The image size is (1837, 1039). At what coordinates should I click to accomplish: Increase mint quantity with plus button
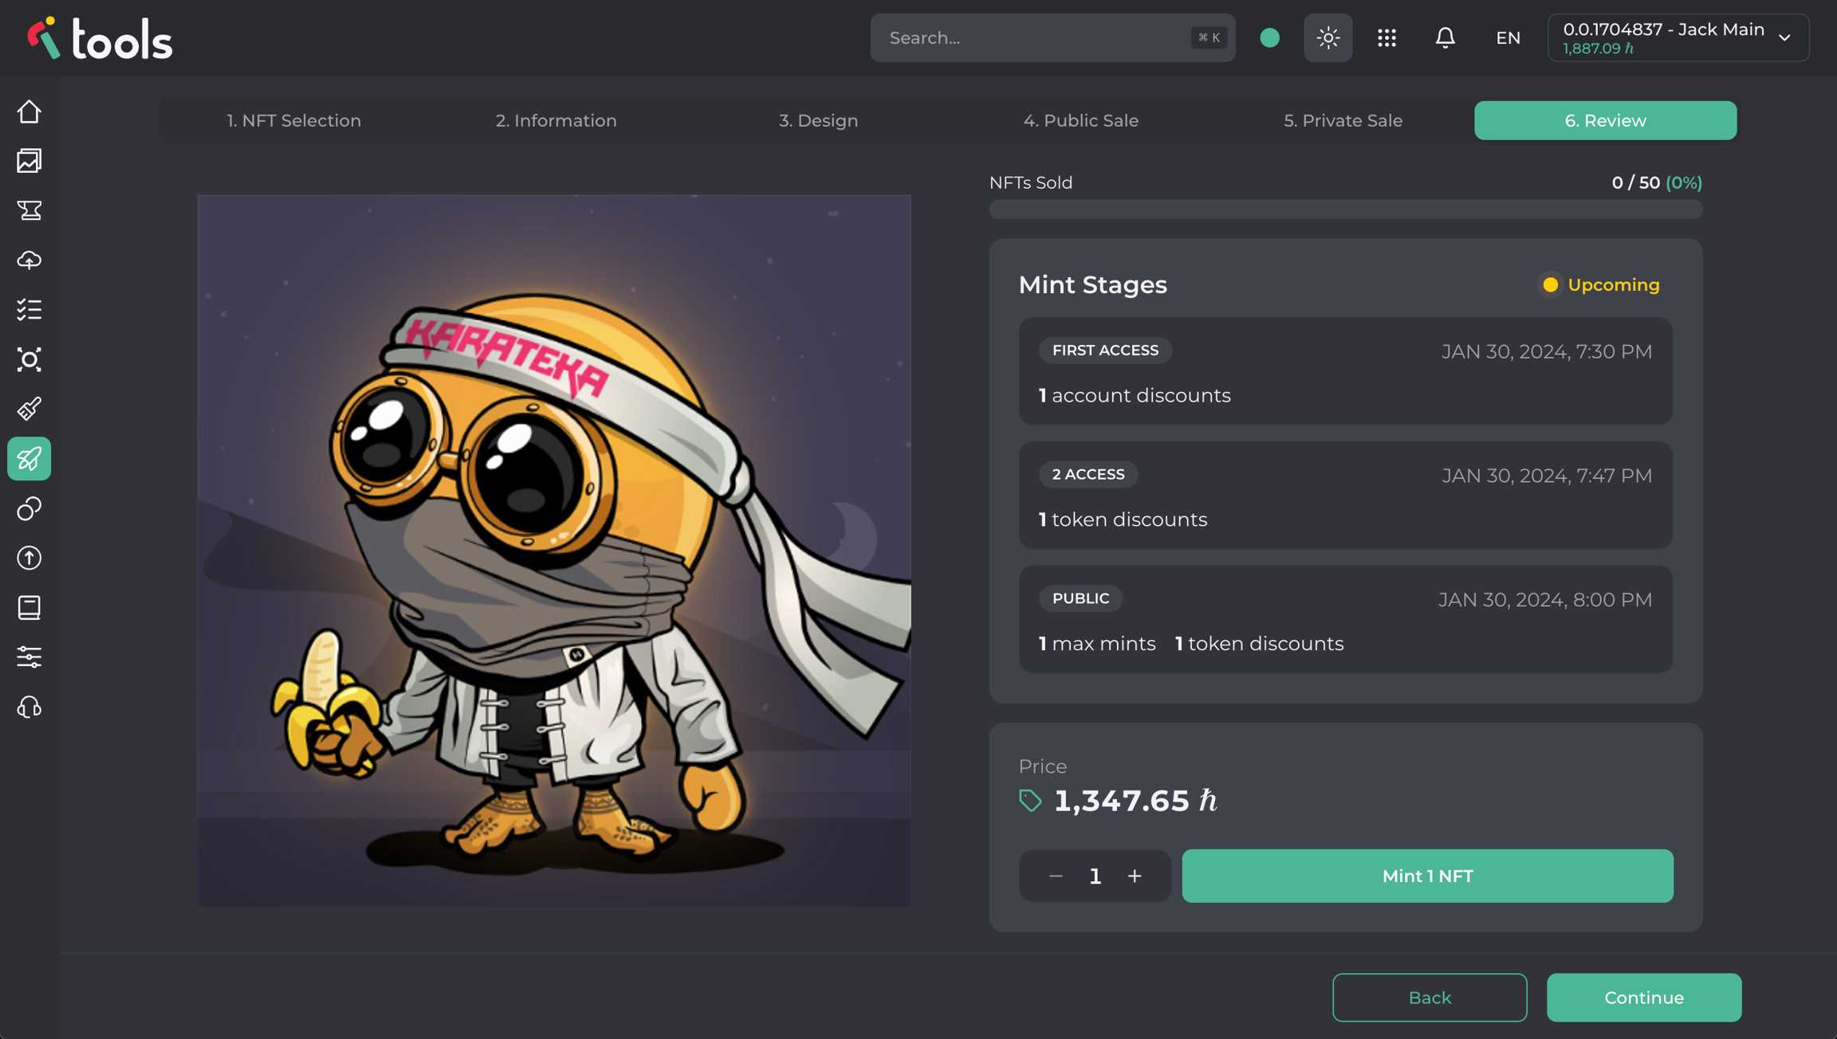tap(1134, 876)
